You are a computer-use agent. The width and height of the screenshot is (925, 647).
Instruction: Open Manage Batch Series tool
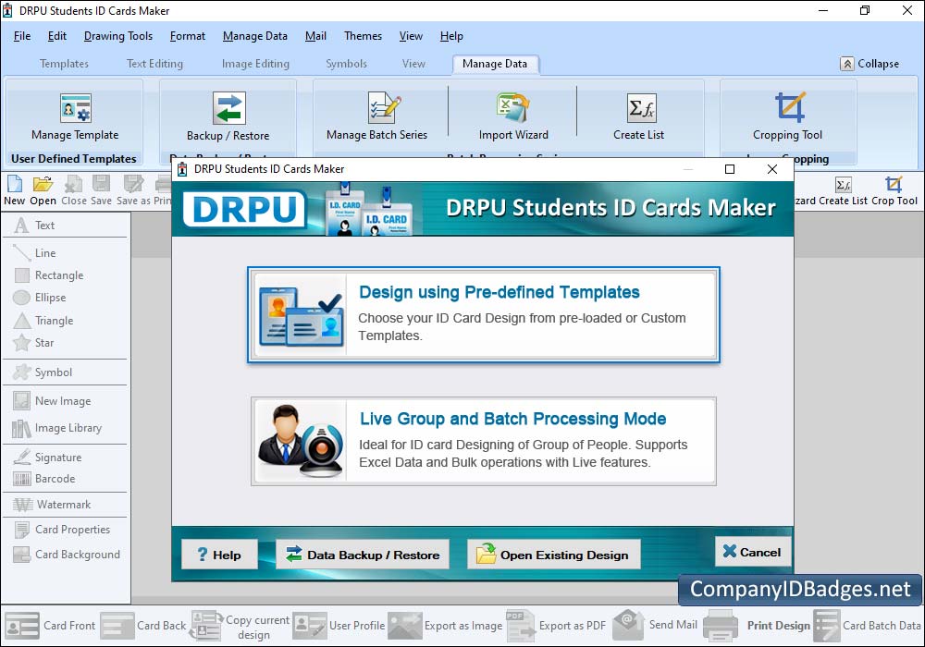(x=377, y=116)
